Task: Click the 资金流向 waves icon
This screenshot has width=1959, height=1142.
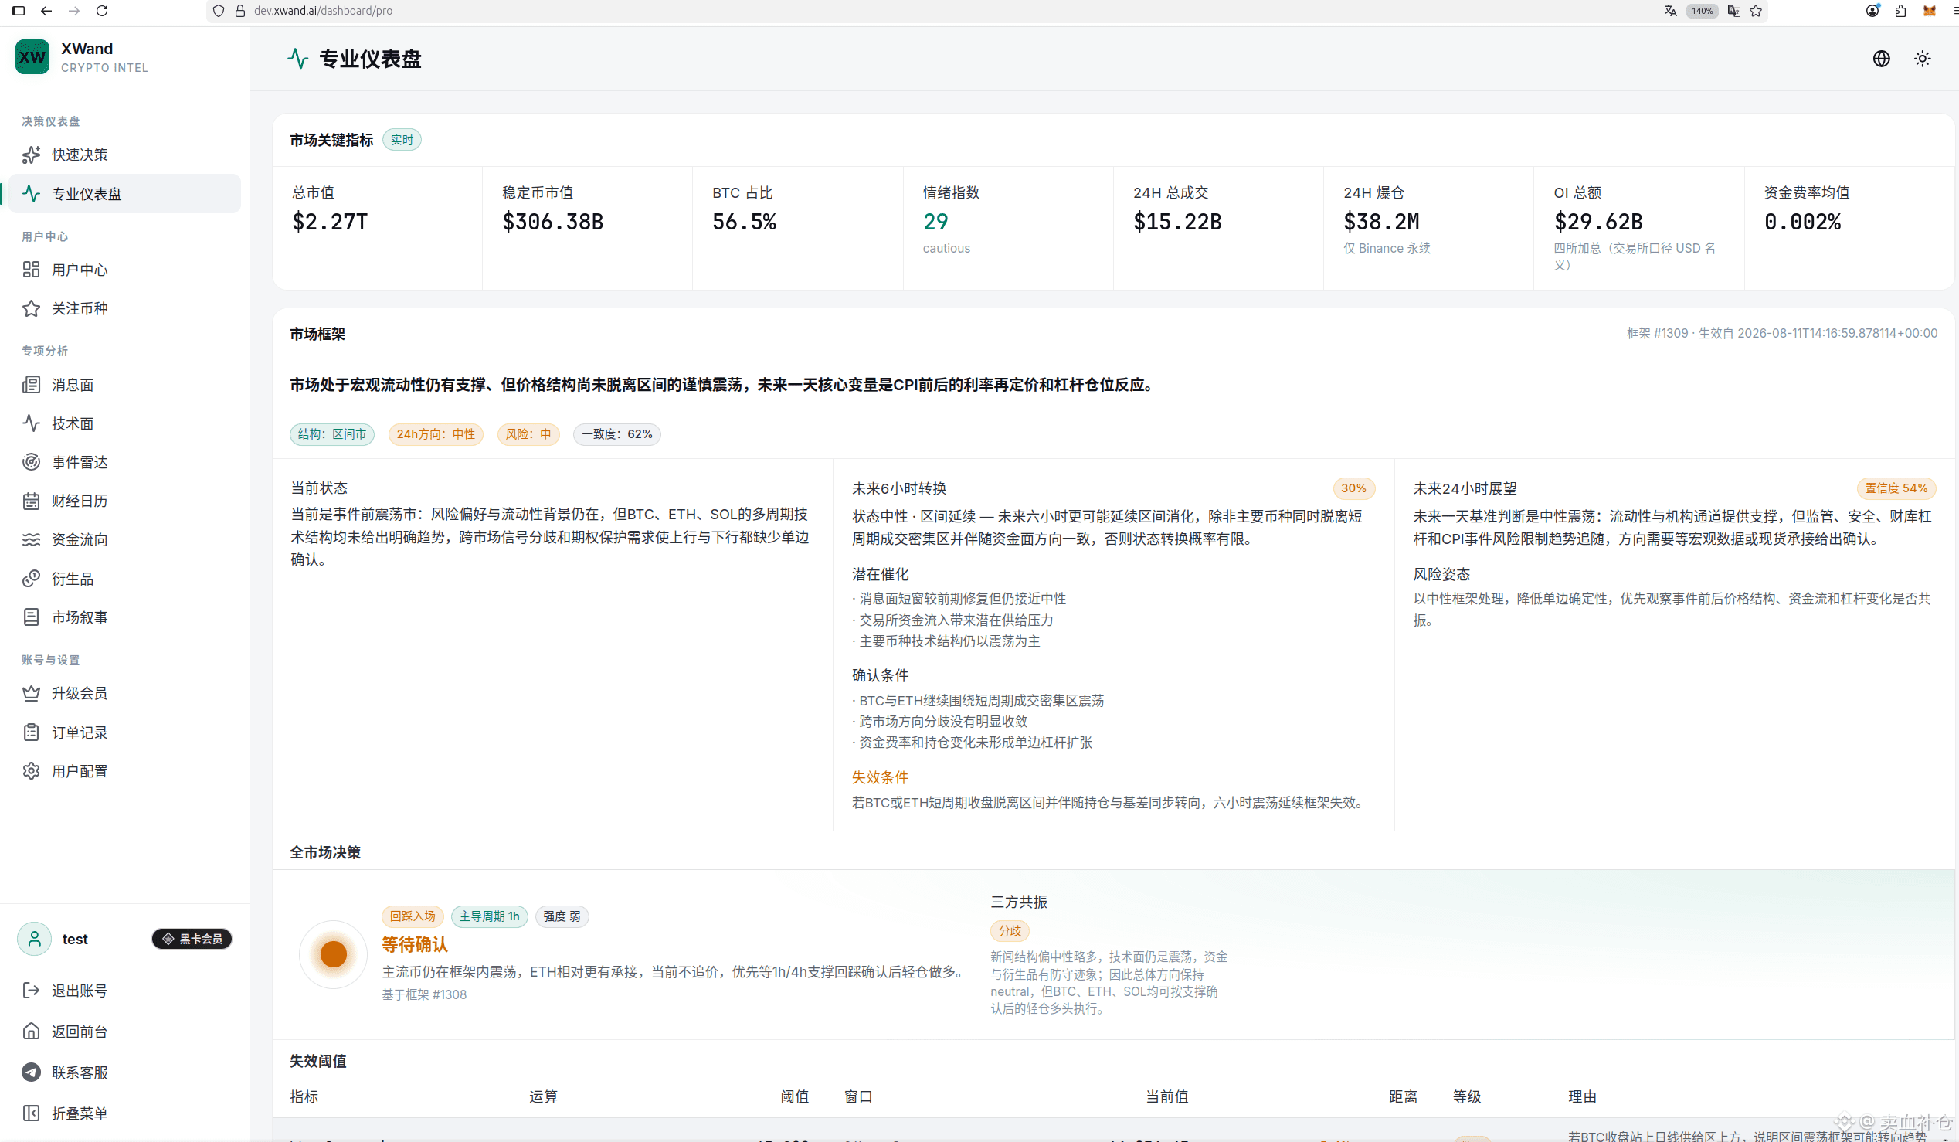Action: click(x=31, y=539)
